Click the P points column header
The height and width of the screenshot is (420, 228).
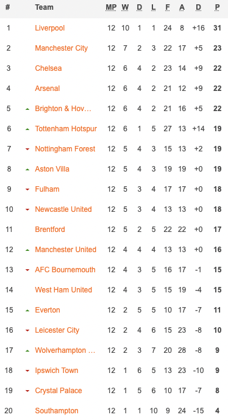point(217,7)
